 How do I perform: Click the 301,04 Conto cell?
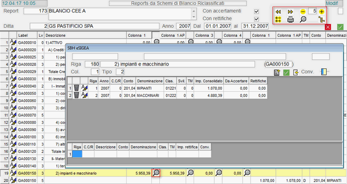129,95
